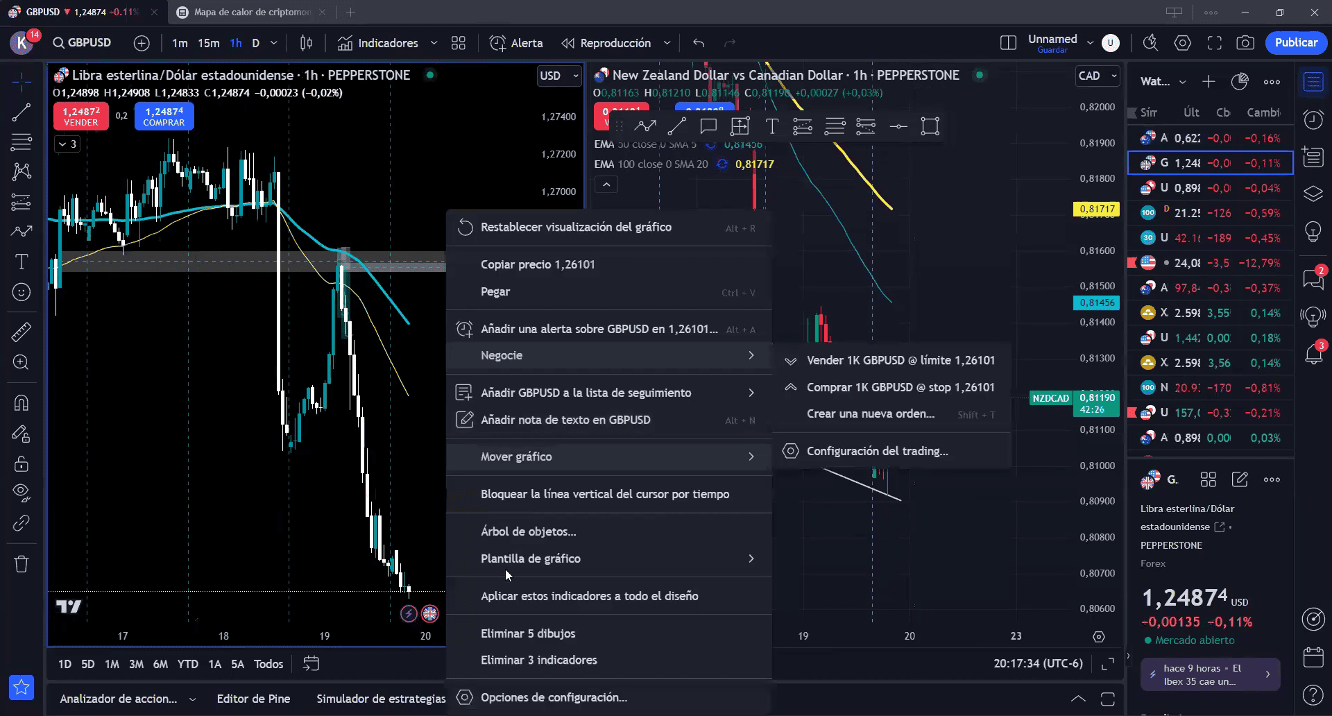Open notifications bell with badge 3
1332x716 pixels.
pos(1313,354)
